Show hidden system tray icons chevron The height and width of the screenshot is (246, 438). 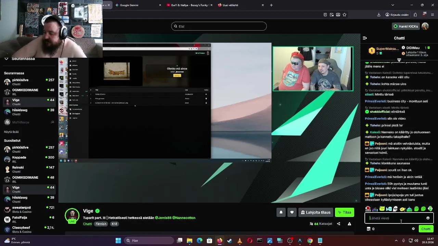pyautogui.click(x=396, y=241)
